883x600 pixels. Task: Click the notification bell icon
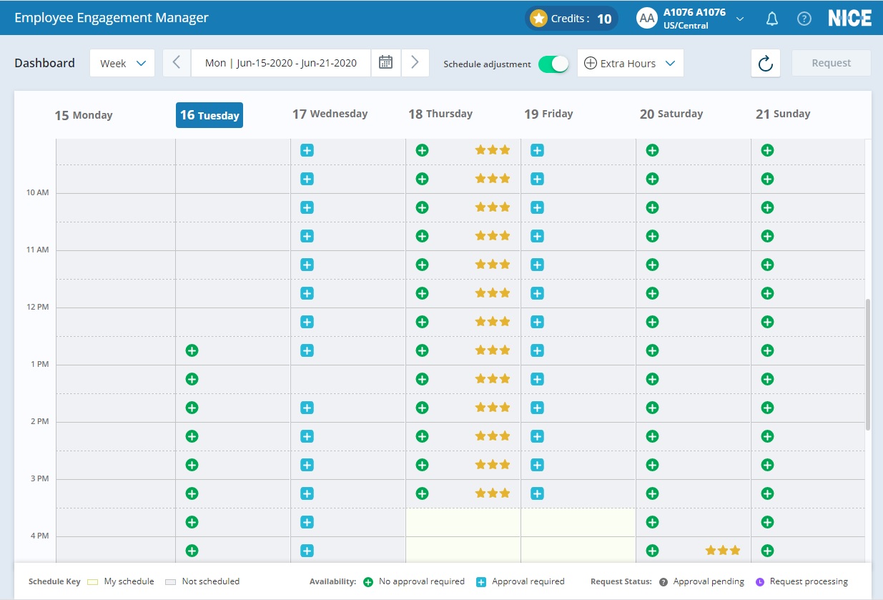[x=772, y=19]
